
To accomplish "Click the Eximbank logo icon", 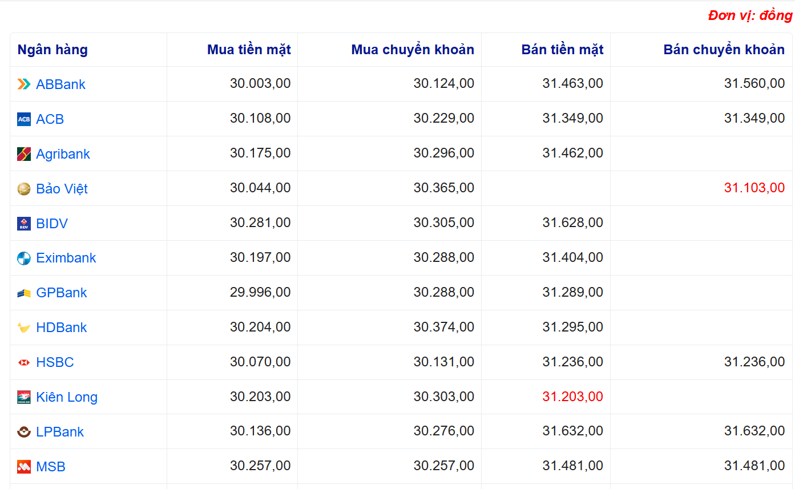I will click(x=24, y=258).
